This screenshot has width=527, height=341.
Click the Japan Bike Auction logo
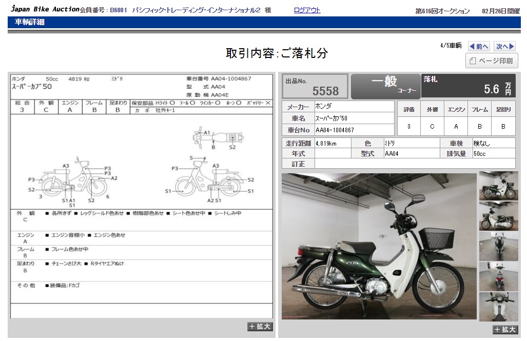[x=45, y=9]
